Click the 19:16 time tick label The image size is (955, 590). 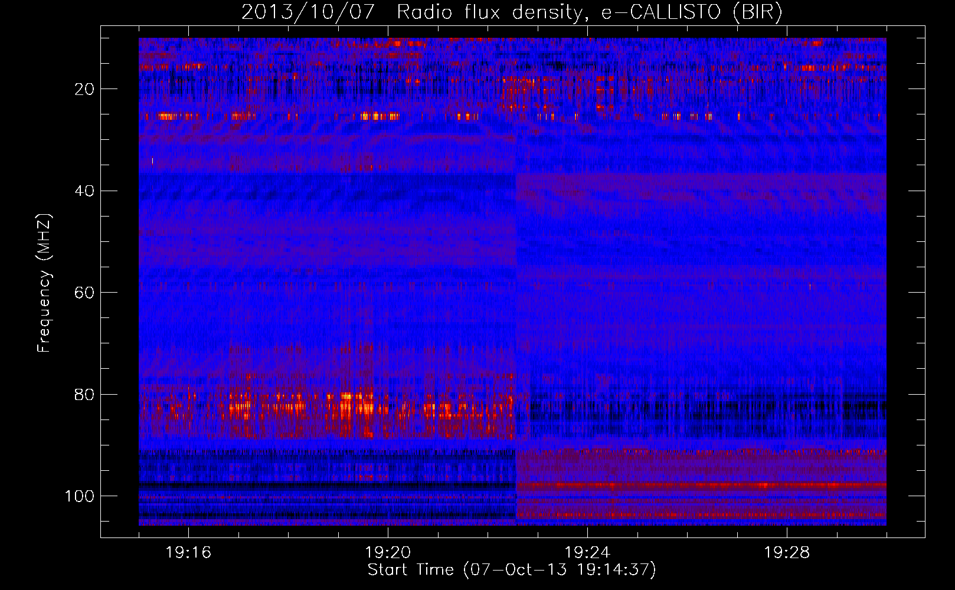tap(188, 553)
